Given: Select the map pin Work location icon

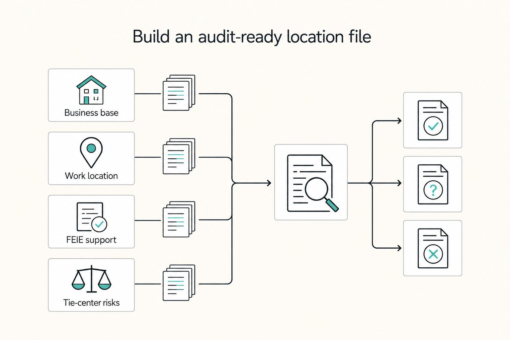Looking at the screenshot, I should coord(91,153).
